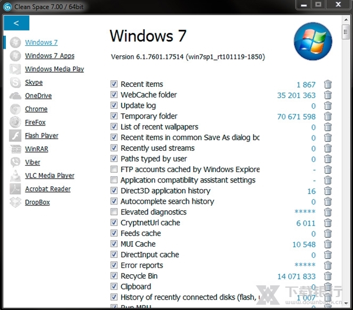
Task: Open the Windows 7 Apps section
Action: 49,56
